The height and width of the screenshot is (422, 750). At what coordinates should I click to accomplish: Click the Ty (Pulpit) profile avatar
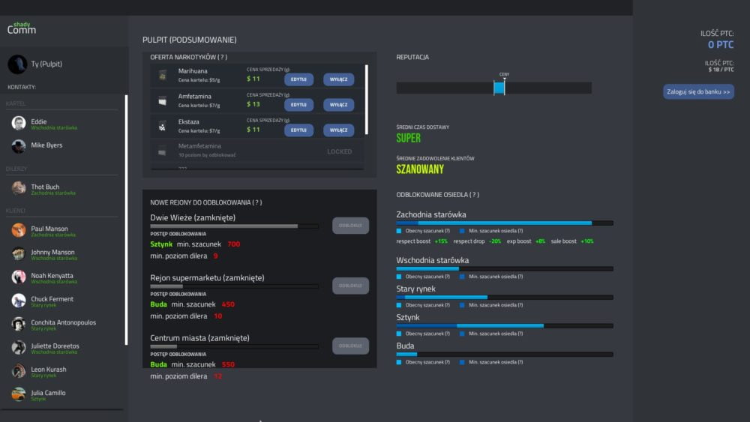tap(17, 64)
